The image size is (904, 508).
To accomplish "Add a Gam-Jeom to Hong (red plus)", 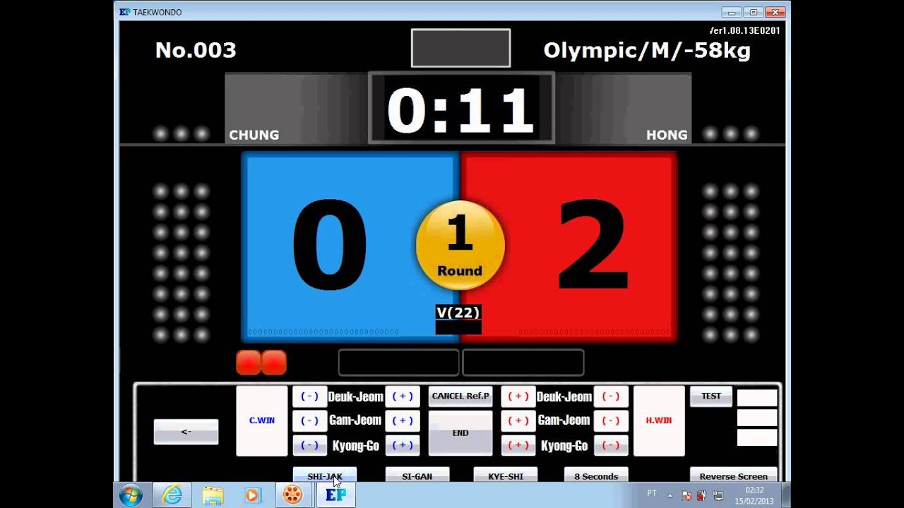I will coord(518,421).
